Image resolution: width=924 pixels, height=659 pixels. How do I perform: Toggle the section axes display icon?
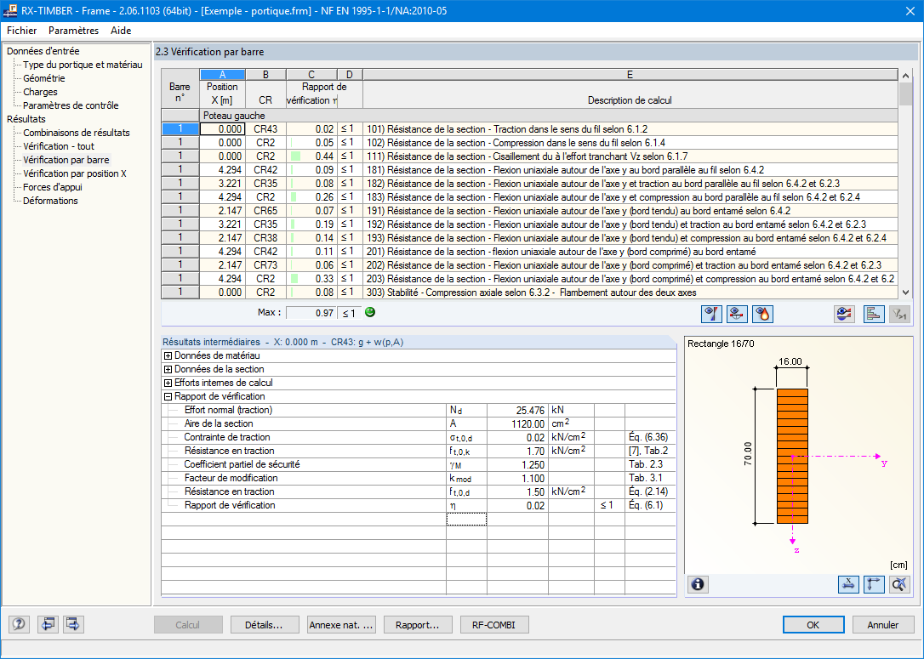[874, 584]
